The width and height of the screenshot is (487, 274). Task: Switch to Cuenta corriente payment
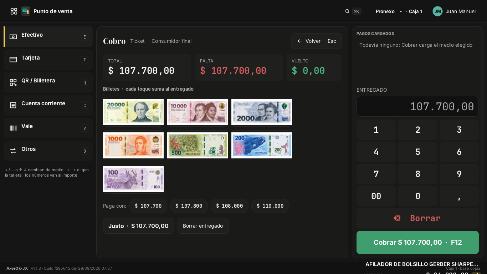point(48,105)
